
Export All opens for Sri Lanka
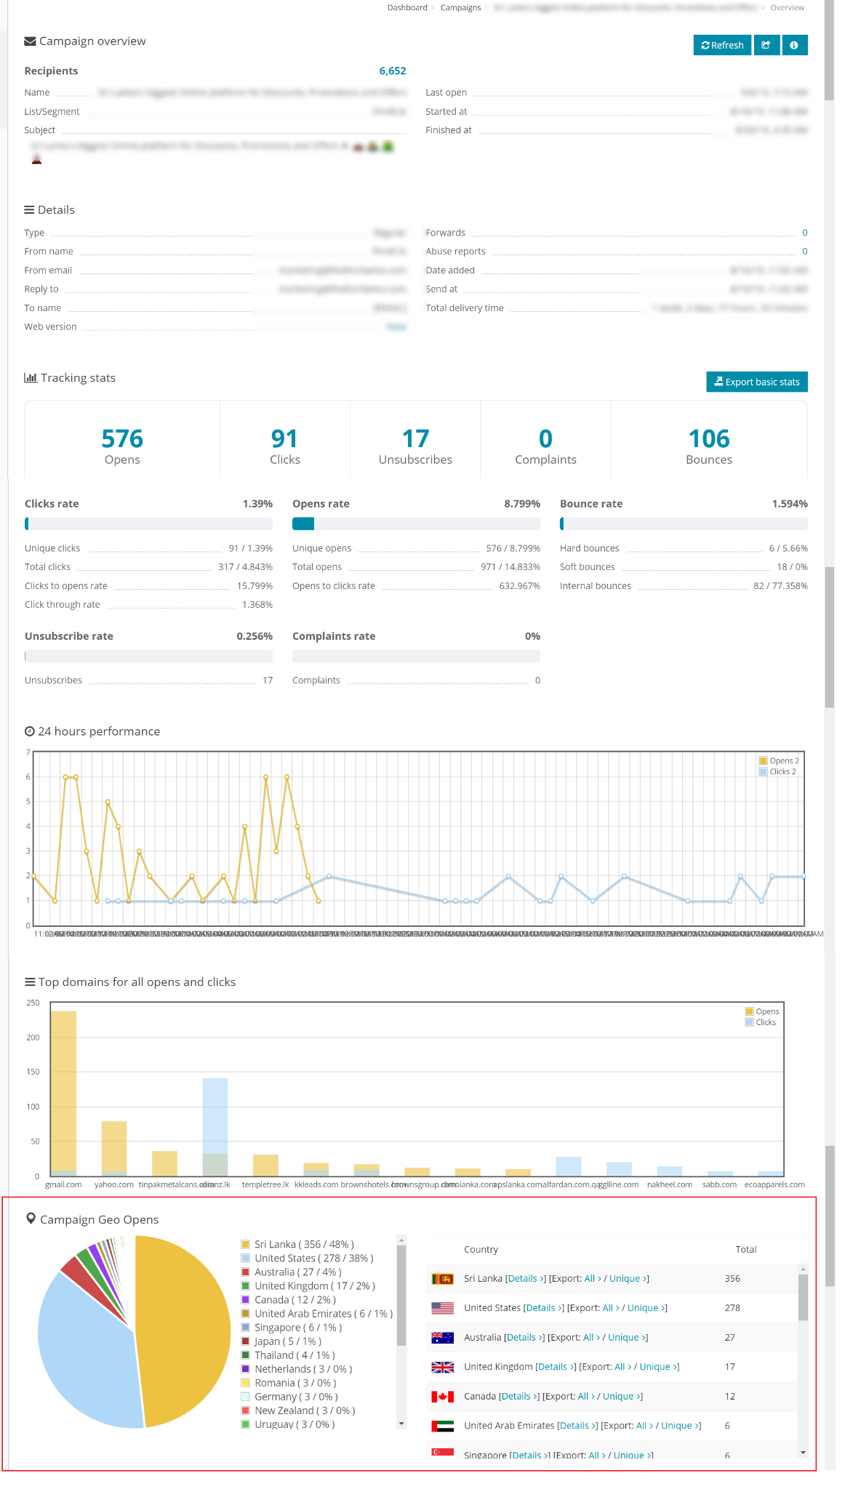593,1279
